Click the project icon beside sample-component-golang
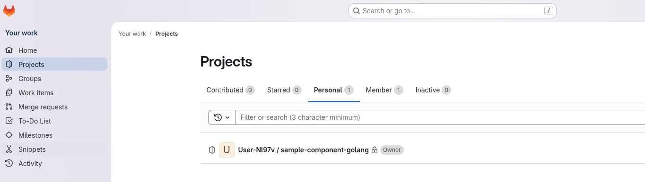The image size is (645, 182). [212, 150]
